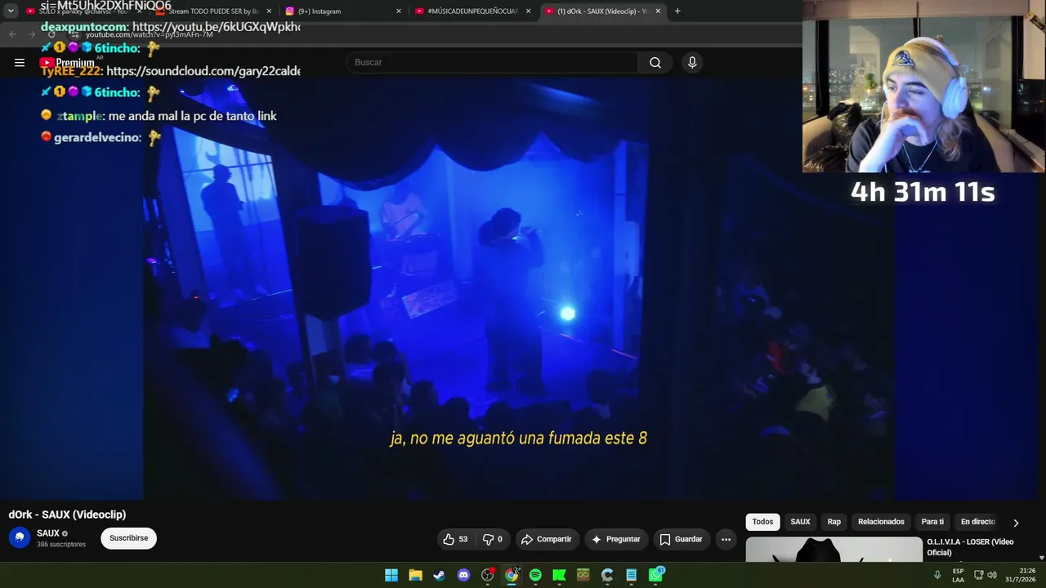Click the video title dOrk - SAUX (Videoclip)
Screen dimensions: 1046x588
[x=67, y=514]
